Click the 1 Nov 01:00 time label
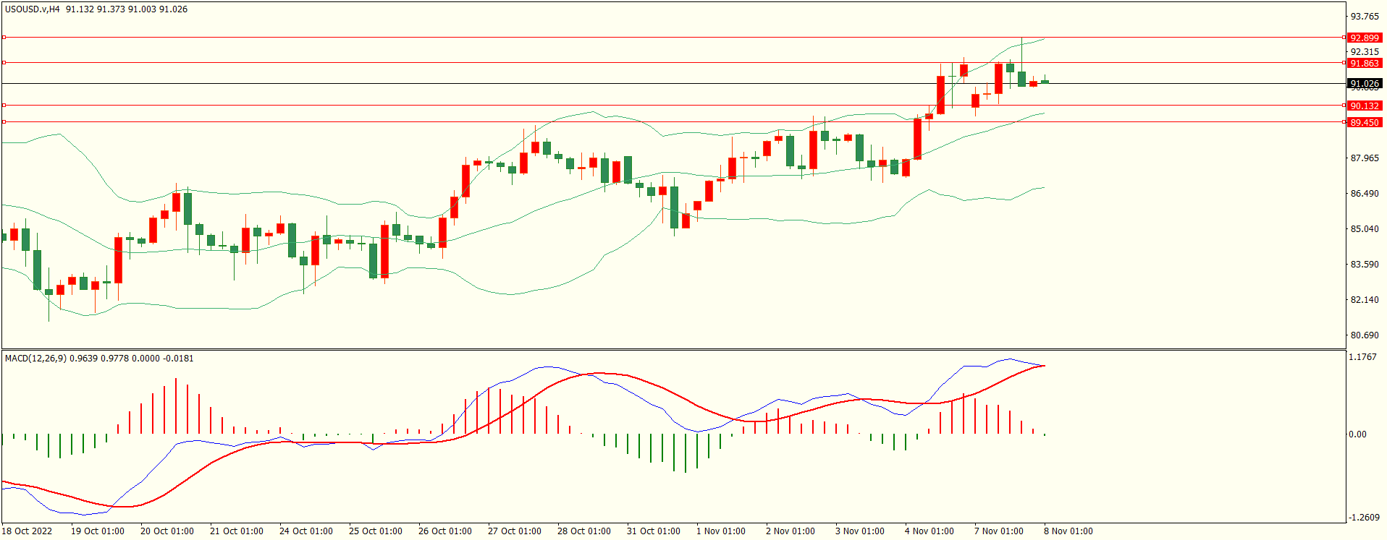1387x540 pixels. click(721, 531)
